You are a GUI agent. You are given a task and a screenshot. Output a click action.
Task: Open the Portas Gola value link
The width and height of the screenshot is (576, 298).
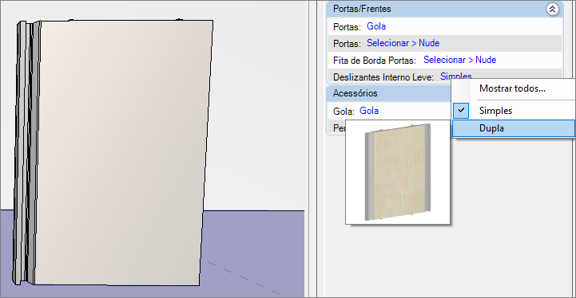click(x=376, y=26)
